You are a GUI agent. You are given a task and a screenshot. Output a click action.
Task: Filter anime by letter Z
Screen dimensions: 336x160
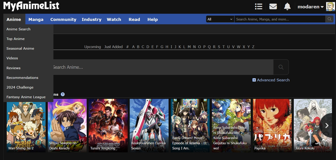(253, 47)
